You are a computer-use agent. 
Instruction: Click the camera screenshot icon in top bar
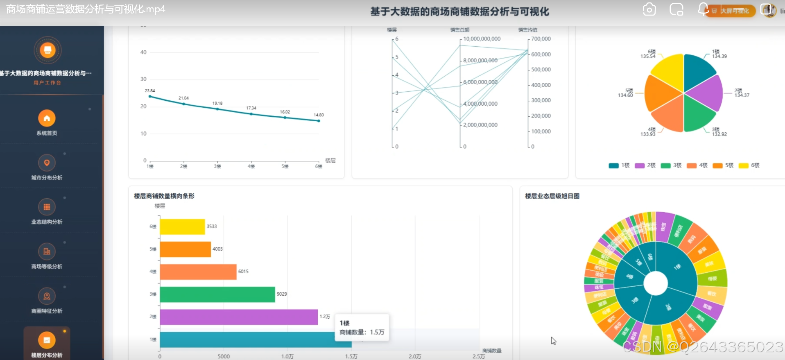pos(649,9)
